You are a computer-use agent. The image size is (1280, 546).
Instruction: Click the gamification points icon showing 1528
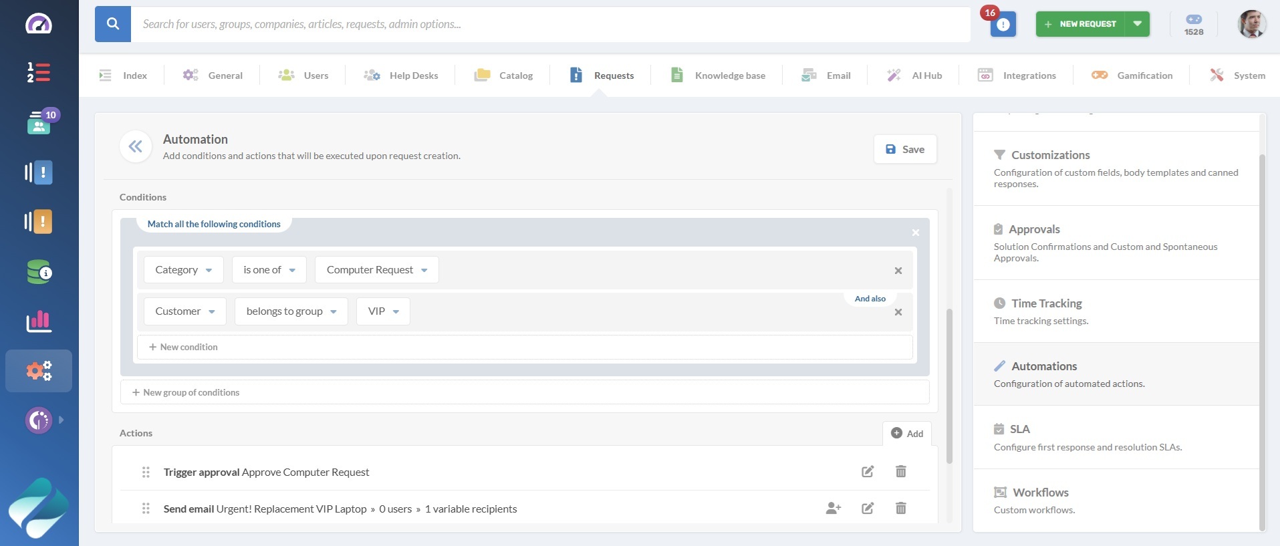click(1193, 25)
